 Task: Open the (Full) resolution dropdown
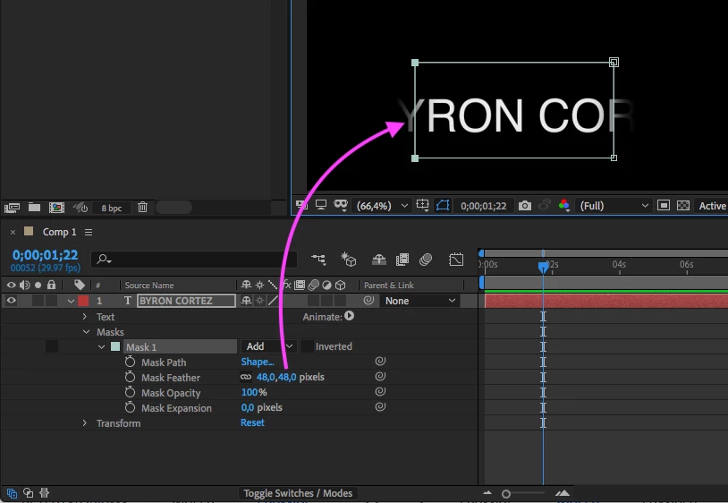click(x=614, y=206)
